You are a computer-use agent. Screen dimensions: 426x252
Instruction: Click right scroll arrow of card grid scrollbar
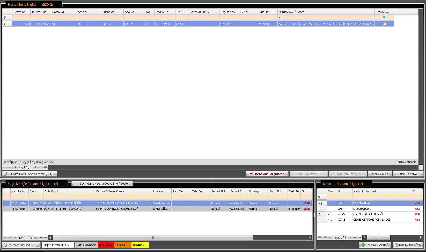coord(310,238)
